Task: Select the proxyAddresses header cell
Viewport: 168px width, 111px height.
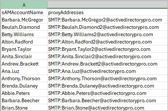Action: tap(108, 12)
